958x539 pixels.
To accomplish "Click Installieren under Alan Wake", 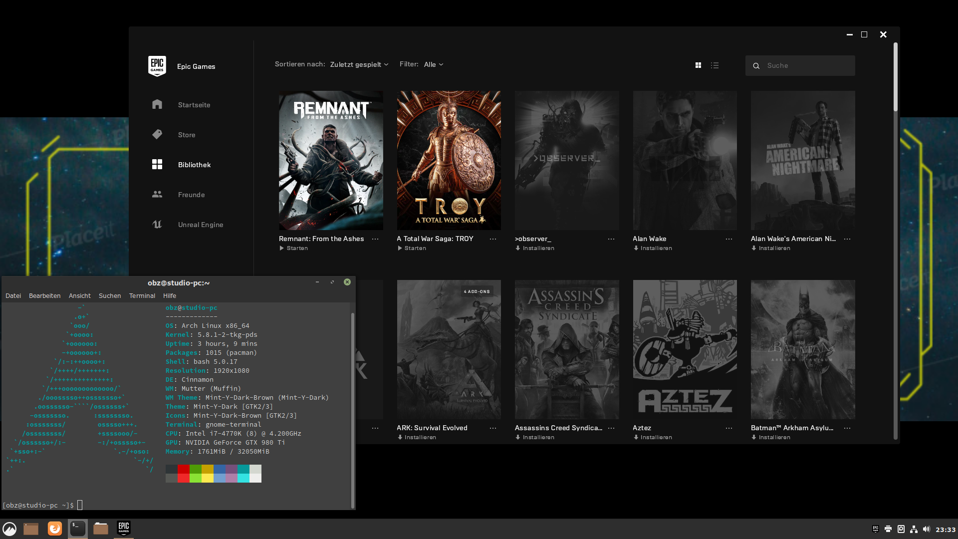I will click(653, 248).
